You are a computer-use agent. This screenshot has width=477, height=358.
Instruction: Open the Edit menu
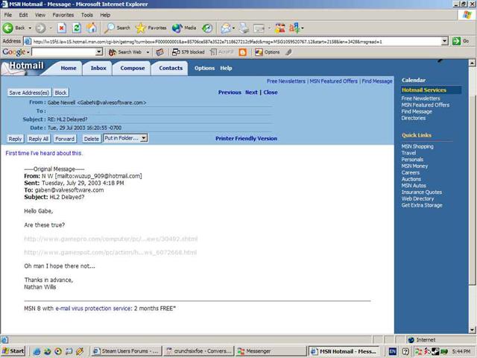[x=23, y=15]
